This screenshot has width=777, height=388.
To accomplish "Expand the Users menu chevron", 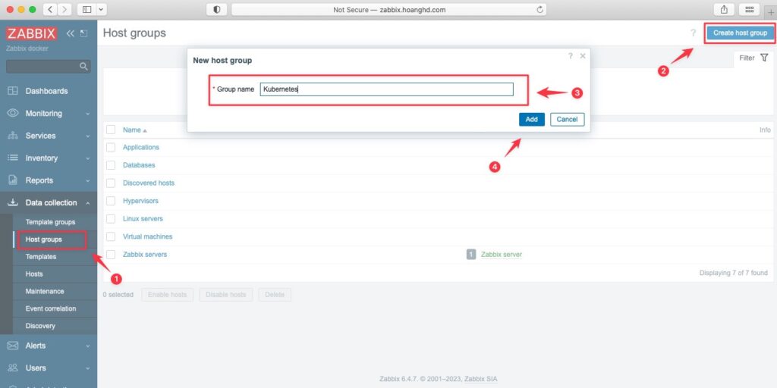I will [x=88, y=368].
